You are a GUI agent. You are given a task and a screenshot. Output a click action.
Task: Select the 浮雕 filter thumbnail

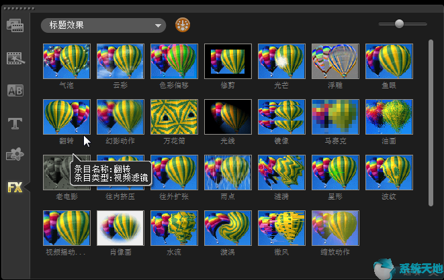(x=336, y=61)
